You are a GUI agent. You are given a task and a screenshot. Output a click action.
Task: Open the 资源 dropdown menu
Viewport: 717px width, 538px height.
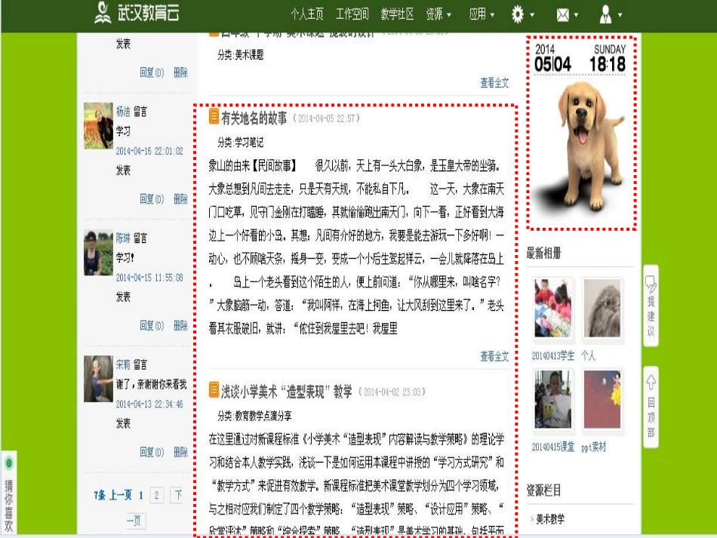pos(438,14)
